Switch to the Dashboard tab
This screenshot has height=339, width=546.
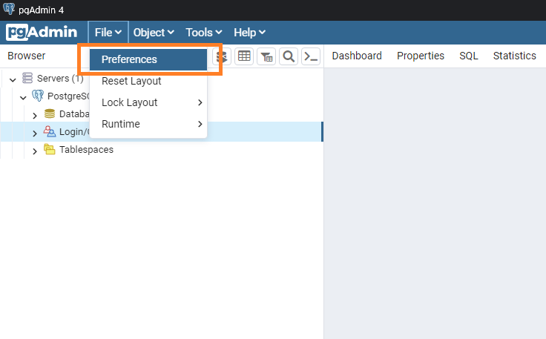click(357, 56)
